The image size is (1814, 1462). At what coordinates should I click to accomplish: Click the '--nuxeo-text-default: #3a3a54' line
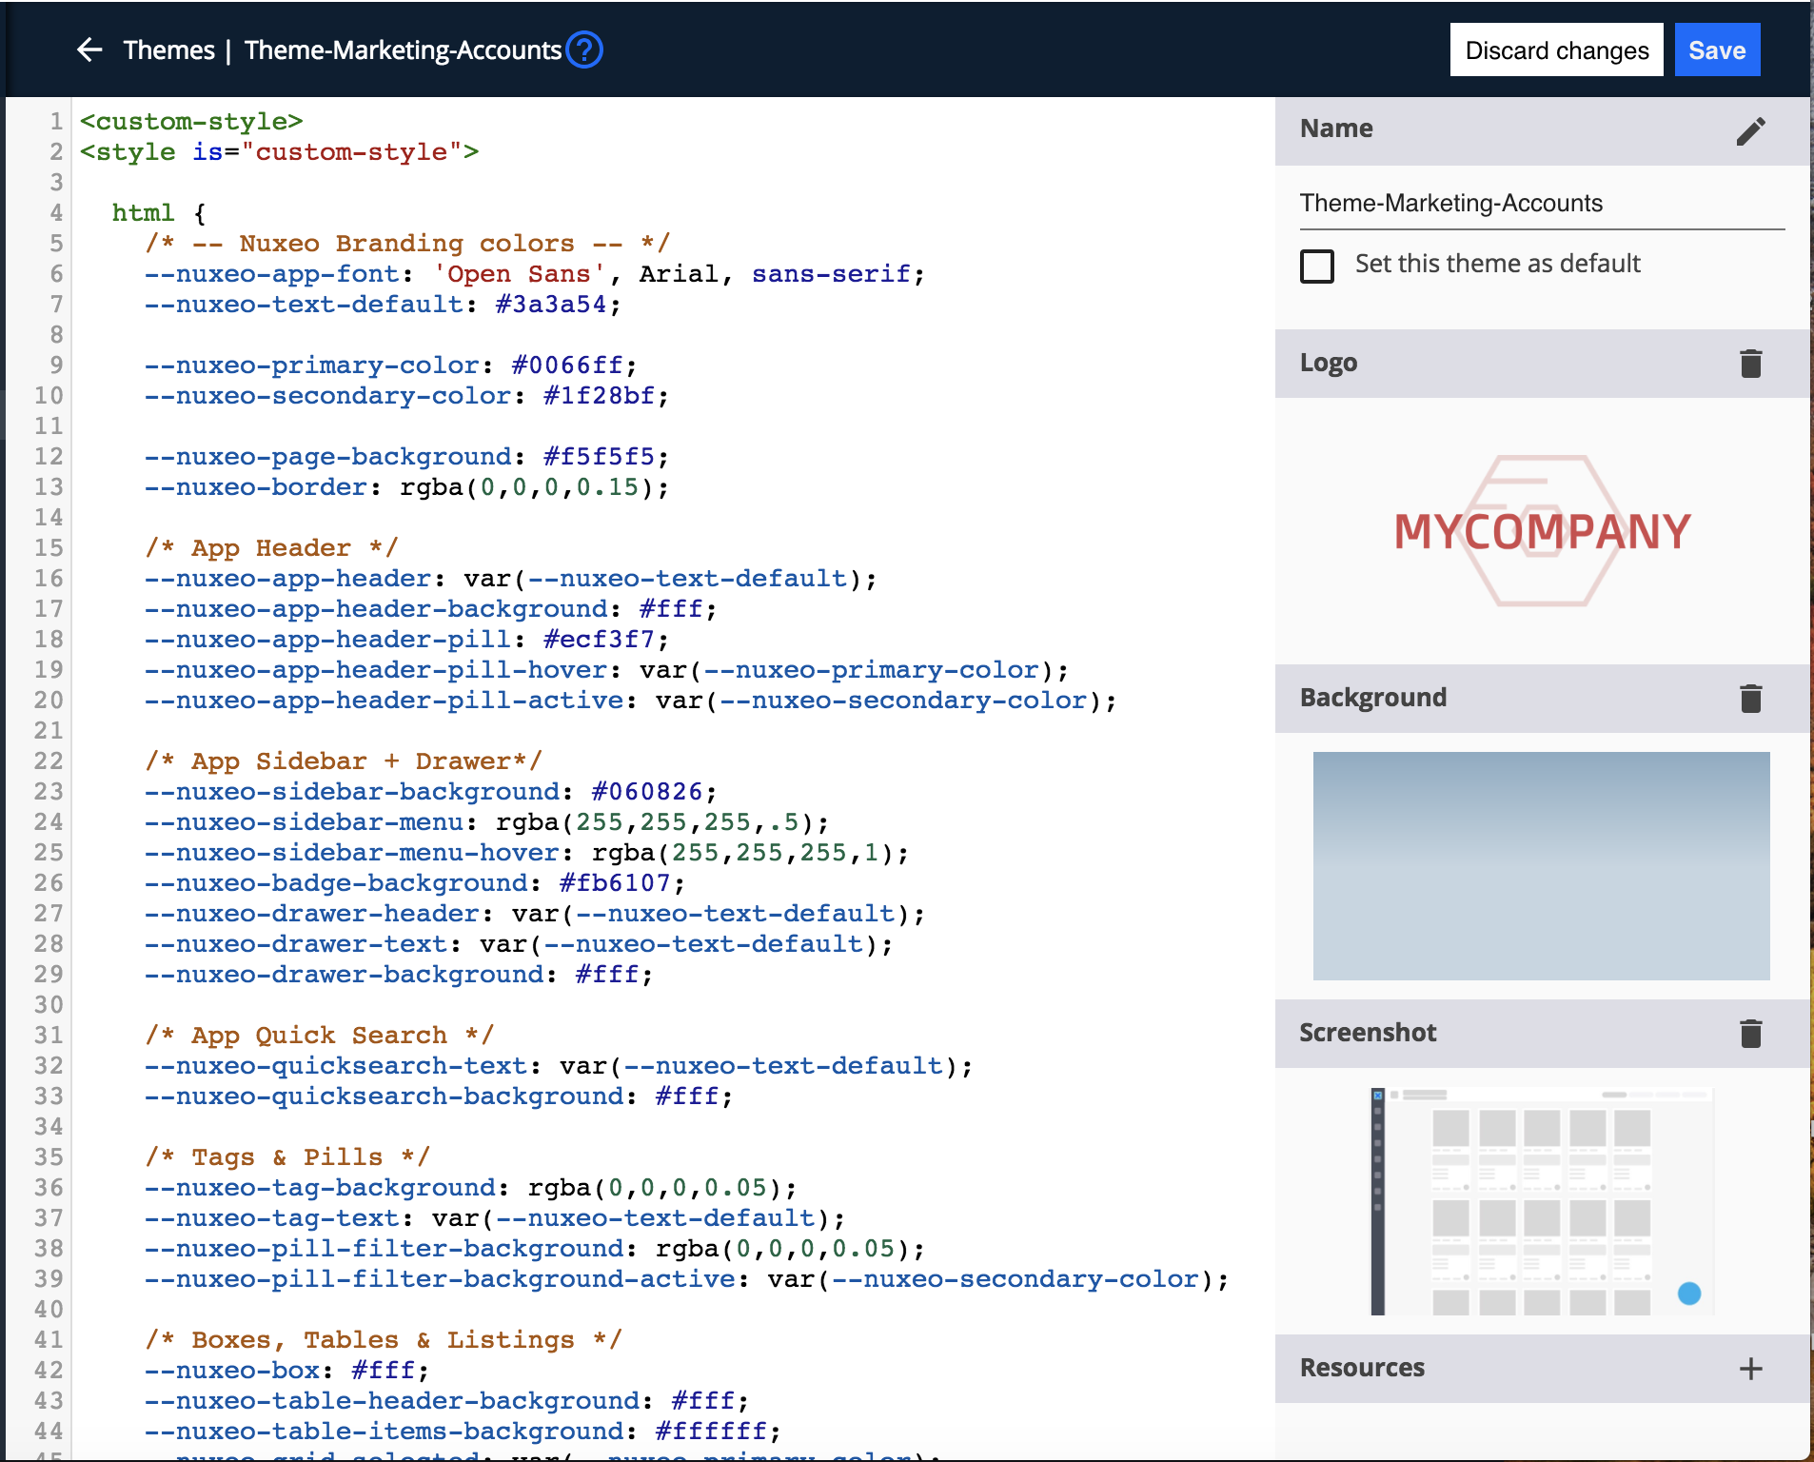coord(383,305)
